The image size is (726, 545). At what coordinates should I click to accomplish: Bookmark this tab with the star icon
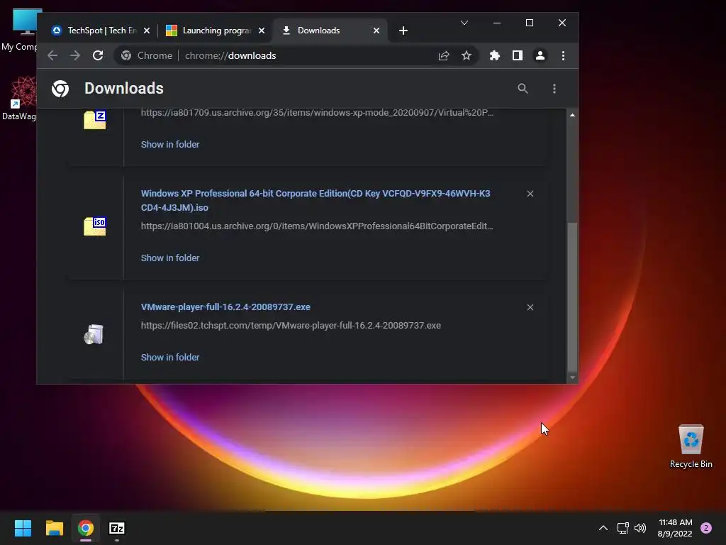467,55
